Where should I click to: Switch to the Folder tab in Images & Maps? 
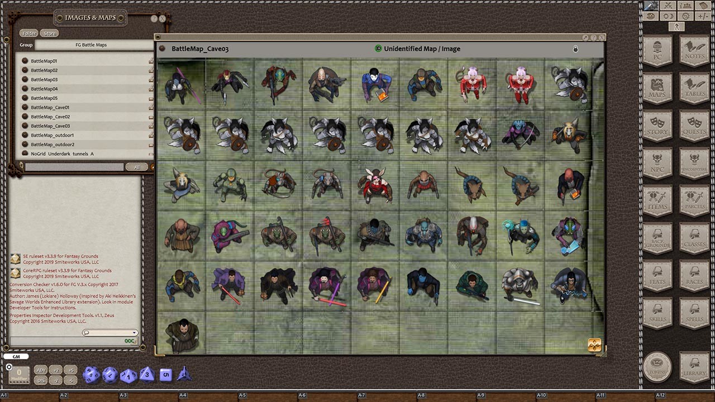pyautogui.click(x=28, y=33)
